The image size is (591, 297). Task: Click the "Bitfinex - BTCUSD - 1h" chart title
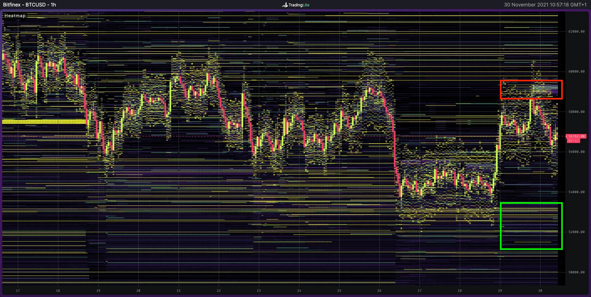(x=30, y=5)
